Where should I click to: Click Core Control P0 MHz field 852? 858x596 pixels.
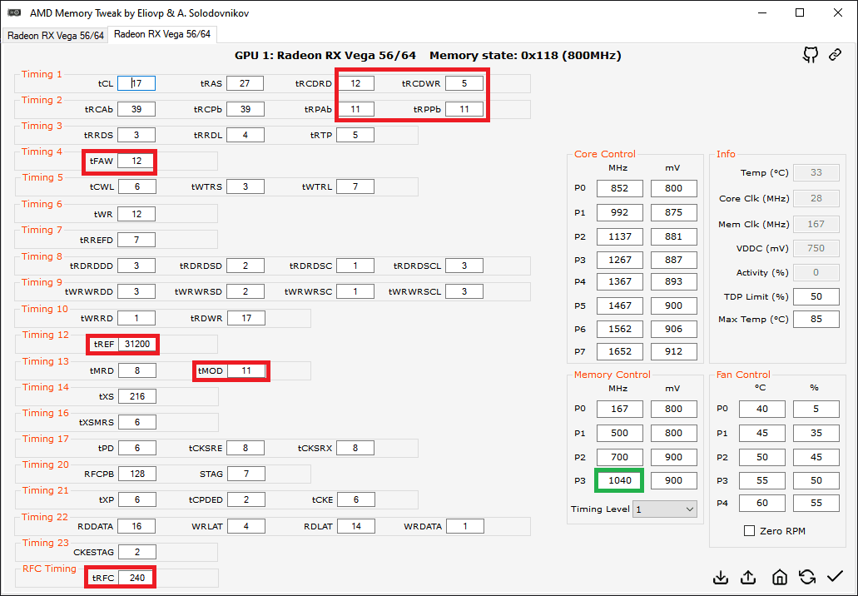[619, 188]
